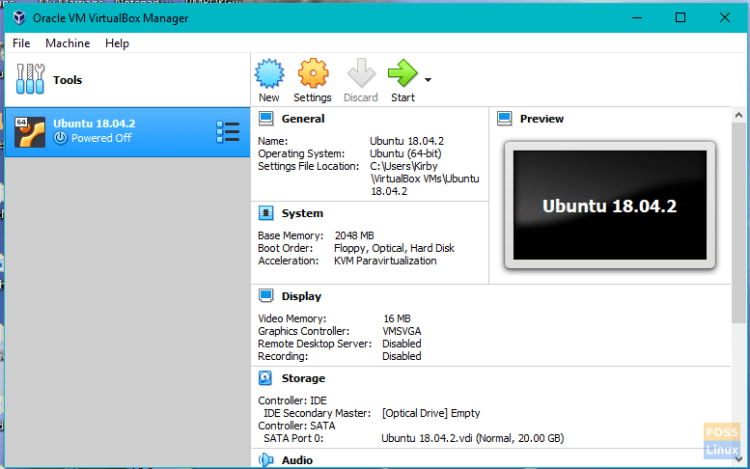Start the VM with green arrow
Image resolution: width=750 pixels, height=469 pixels.
click(403, 73)
